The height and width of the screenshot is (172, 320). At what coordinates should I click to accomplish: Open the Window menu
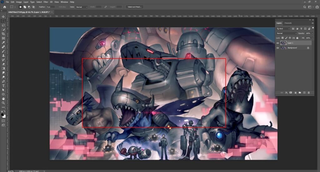coord(64,2)
